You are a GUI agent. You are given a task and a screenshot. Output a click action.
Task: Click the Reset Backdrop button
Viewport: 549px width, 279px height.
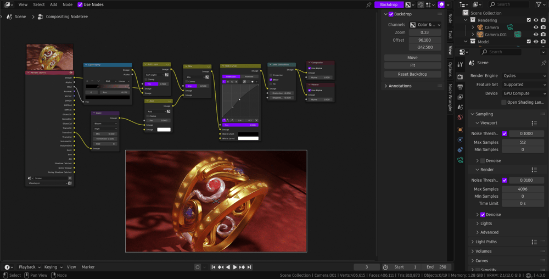click(412, 74)
